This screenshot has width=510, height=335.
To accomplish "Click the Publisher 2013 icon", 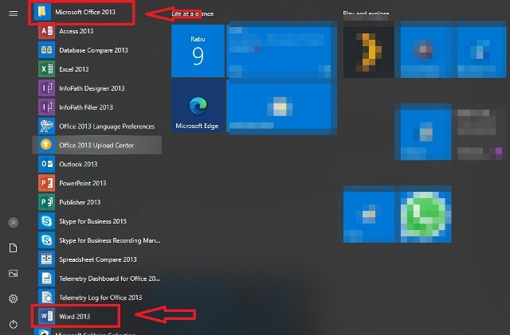I will click(46, 202).
